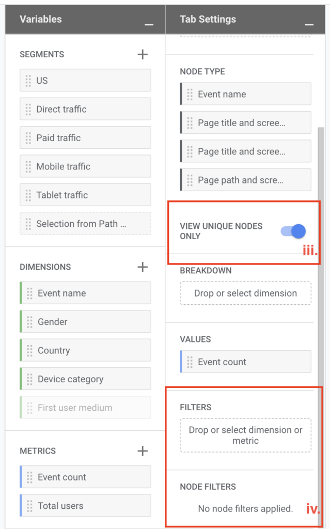The width and height of the screenshot is (330, 529).
Task: Click the Tab Settings scrollbar
Action: click(321, 258)
